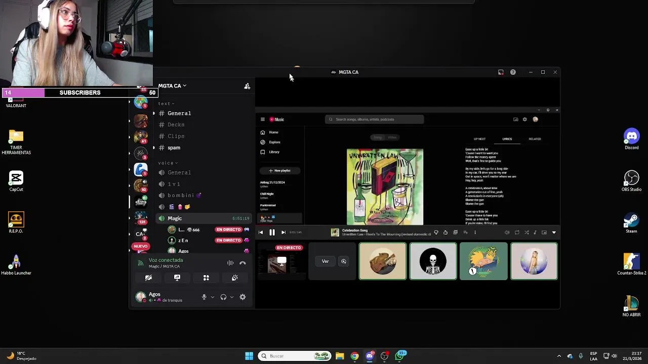648x364 pixels.
Task: Switch to the RELATED tab
Action: pyautogui.click(x=535, y=139)
